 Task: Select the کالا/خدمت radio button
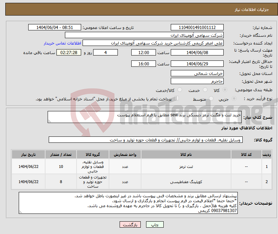coord(180,90)
